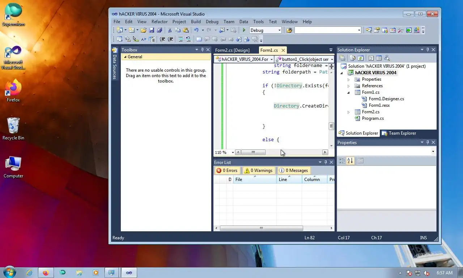
Task: Toggle auto-hide pin on Properties panel
Action: tap(428, 142)
